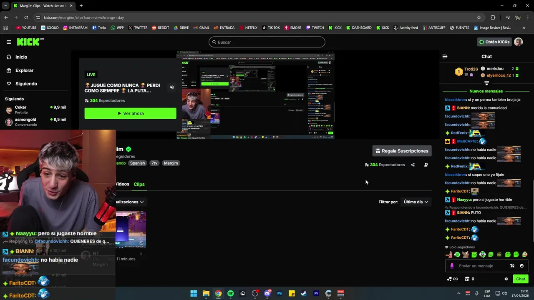Viewport: 534px width, 300px height.
Task: Open Explorar in the sidebar
Action: point(24,70)
